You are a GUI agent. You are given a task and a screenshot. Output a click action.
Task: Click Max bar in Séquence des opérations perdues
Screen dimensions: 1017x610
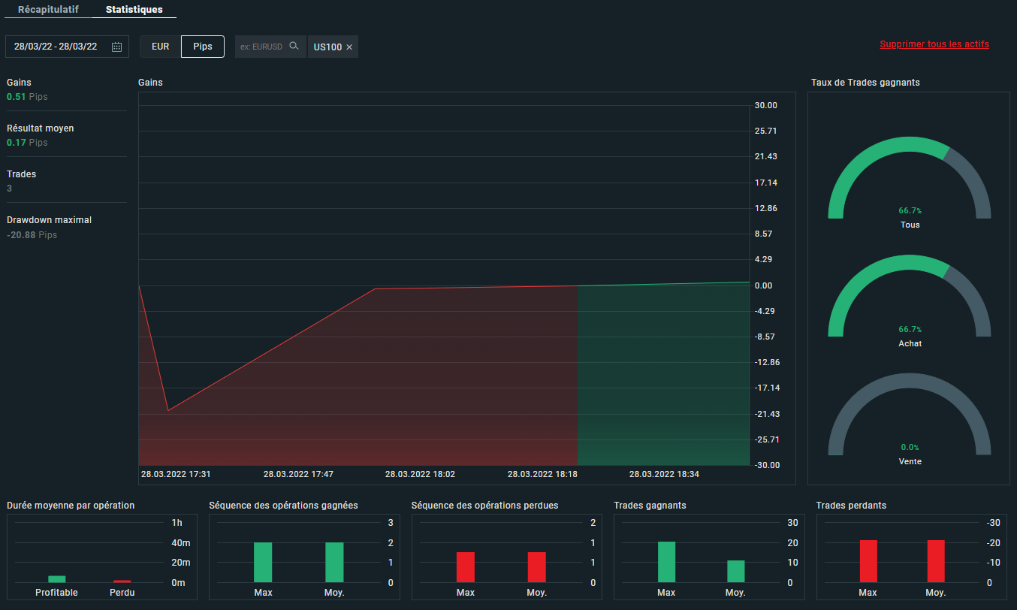point(465,567)
